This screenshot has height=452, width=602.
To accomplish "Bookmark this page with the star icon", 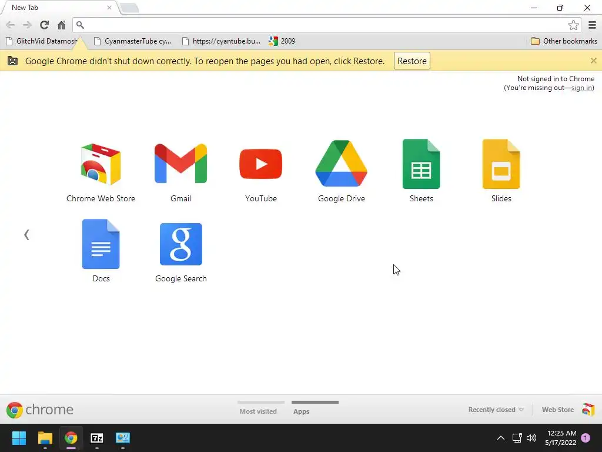I will coord(573,25).
